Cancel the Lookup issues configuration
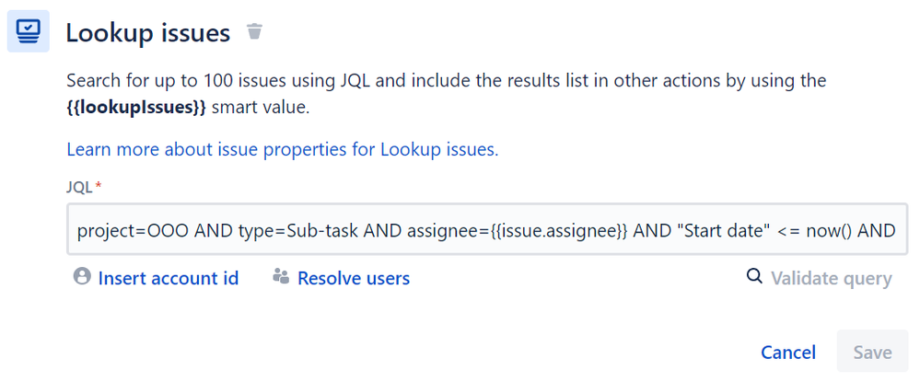This screenshot has height=382, width=920. [x=788, y=353]
